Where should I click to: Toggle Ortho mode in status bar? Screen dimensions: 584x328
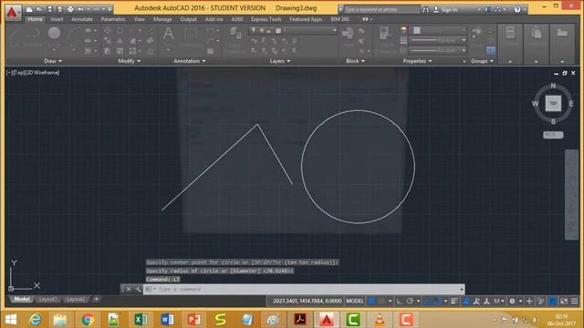400,301
